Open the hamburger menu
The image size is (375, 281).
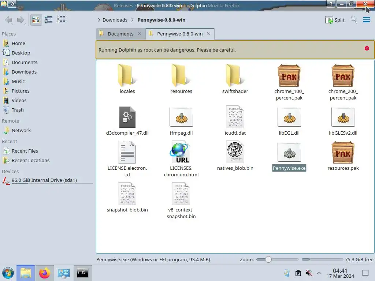pos(366,20)
